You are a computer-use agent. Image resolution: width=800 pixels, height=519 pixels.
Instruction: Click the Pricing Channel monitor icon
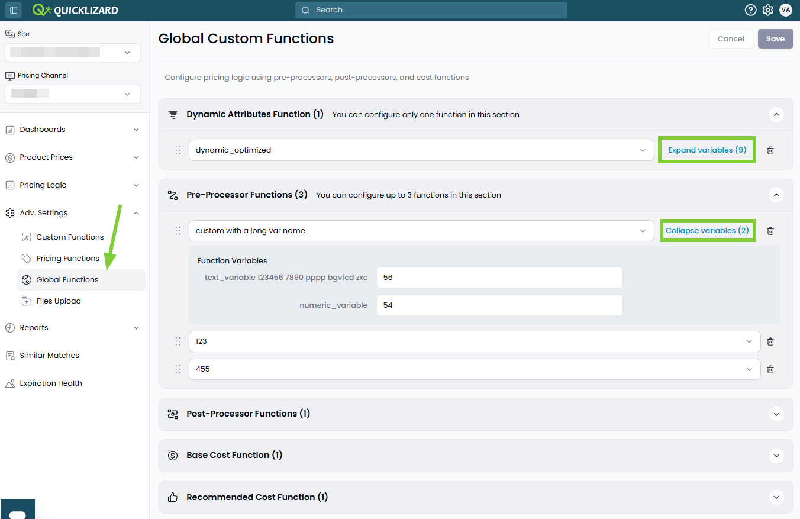(x=9, y=75)
